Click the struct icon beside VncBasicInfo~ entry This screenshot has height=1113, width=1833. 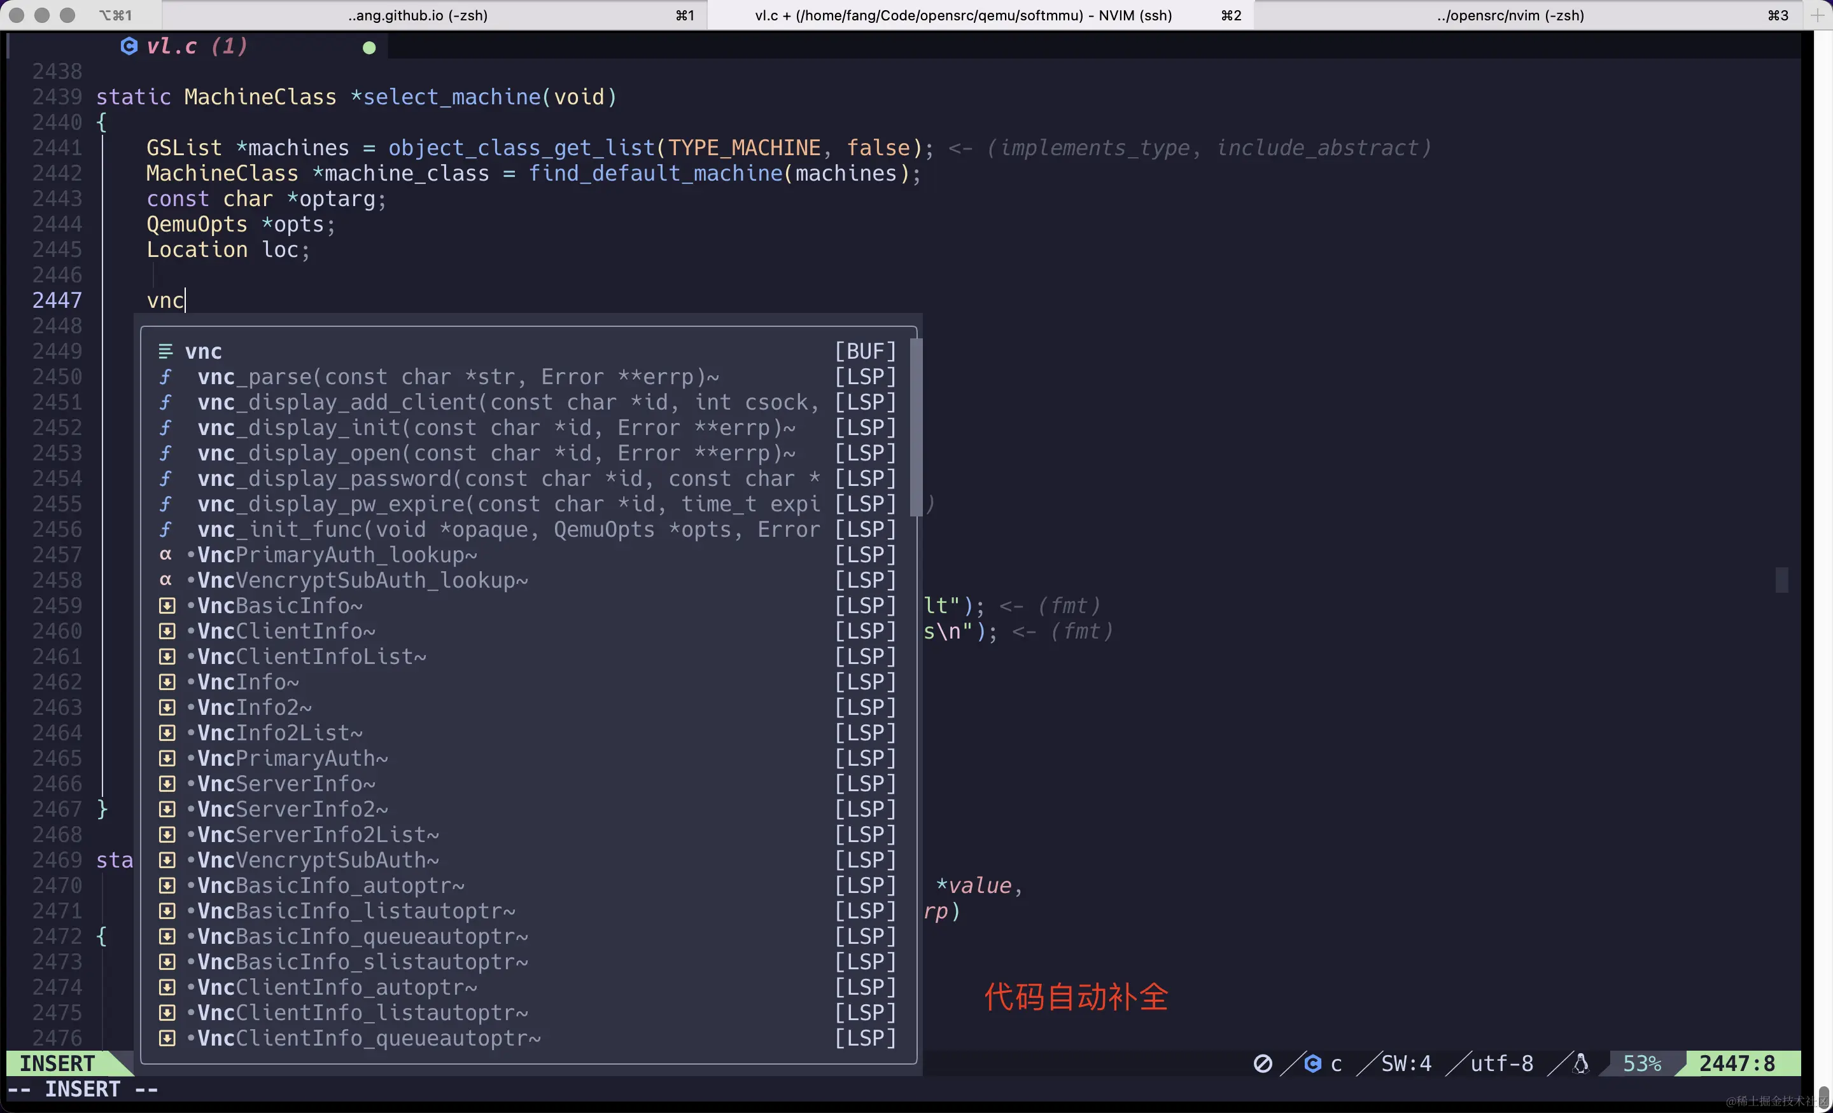tap(166, 605)
